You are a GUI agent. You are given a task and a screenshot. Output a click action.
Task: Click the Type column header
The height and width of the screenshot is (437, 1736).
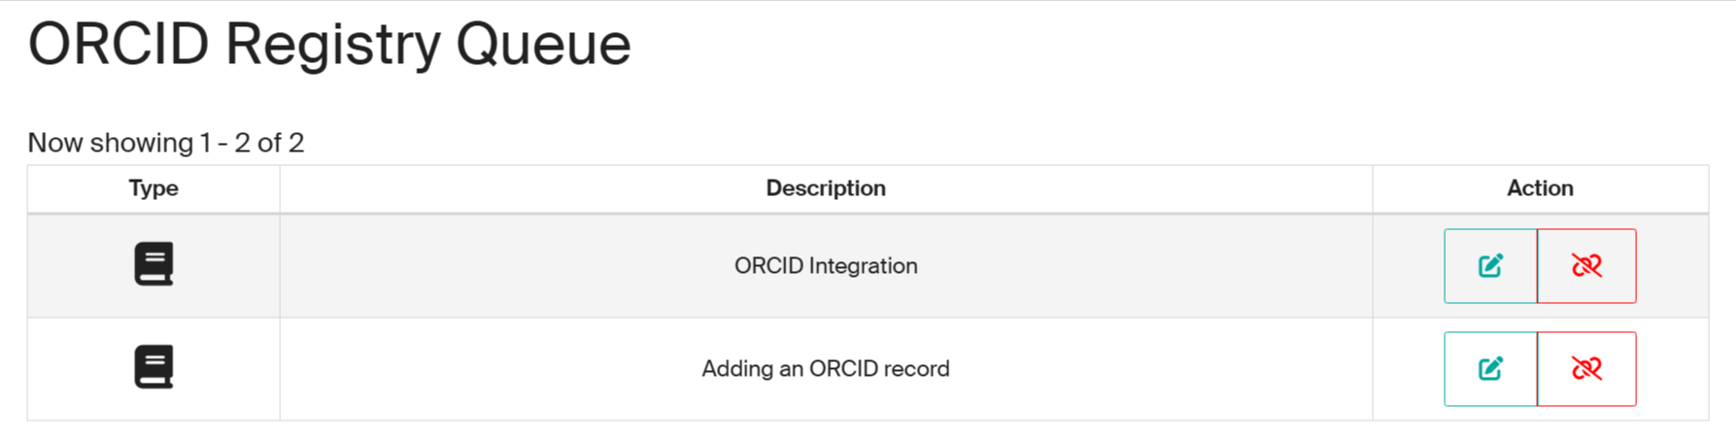(153, 188)
